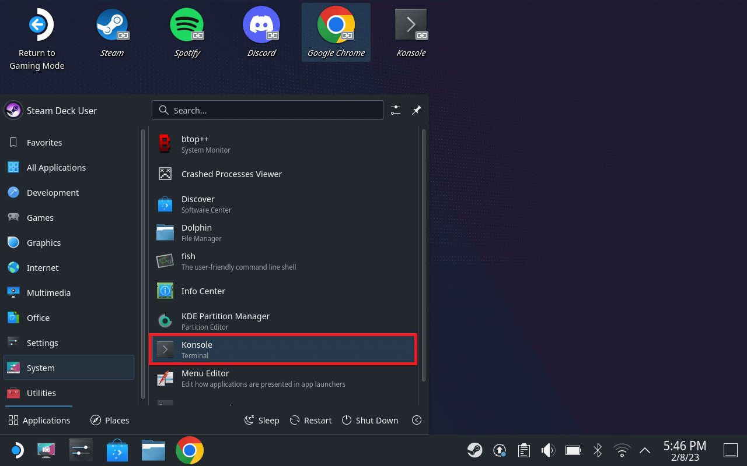Viewport: 747px width, 466px height.
Task: Click the Sleep button
Action: [261, 420]
